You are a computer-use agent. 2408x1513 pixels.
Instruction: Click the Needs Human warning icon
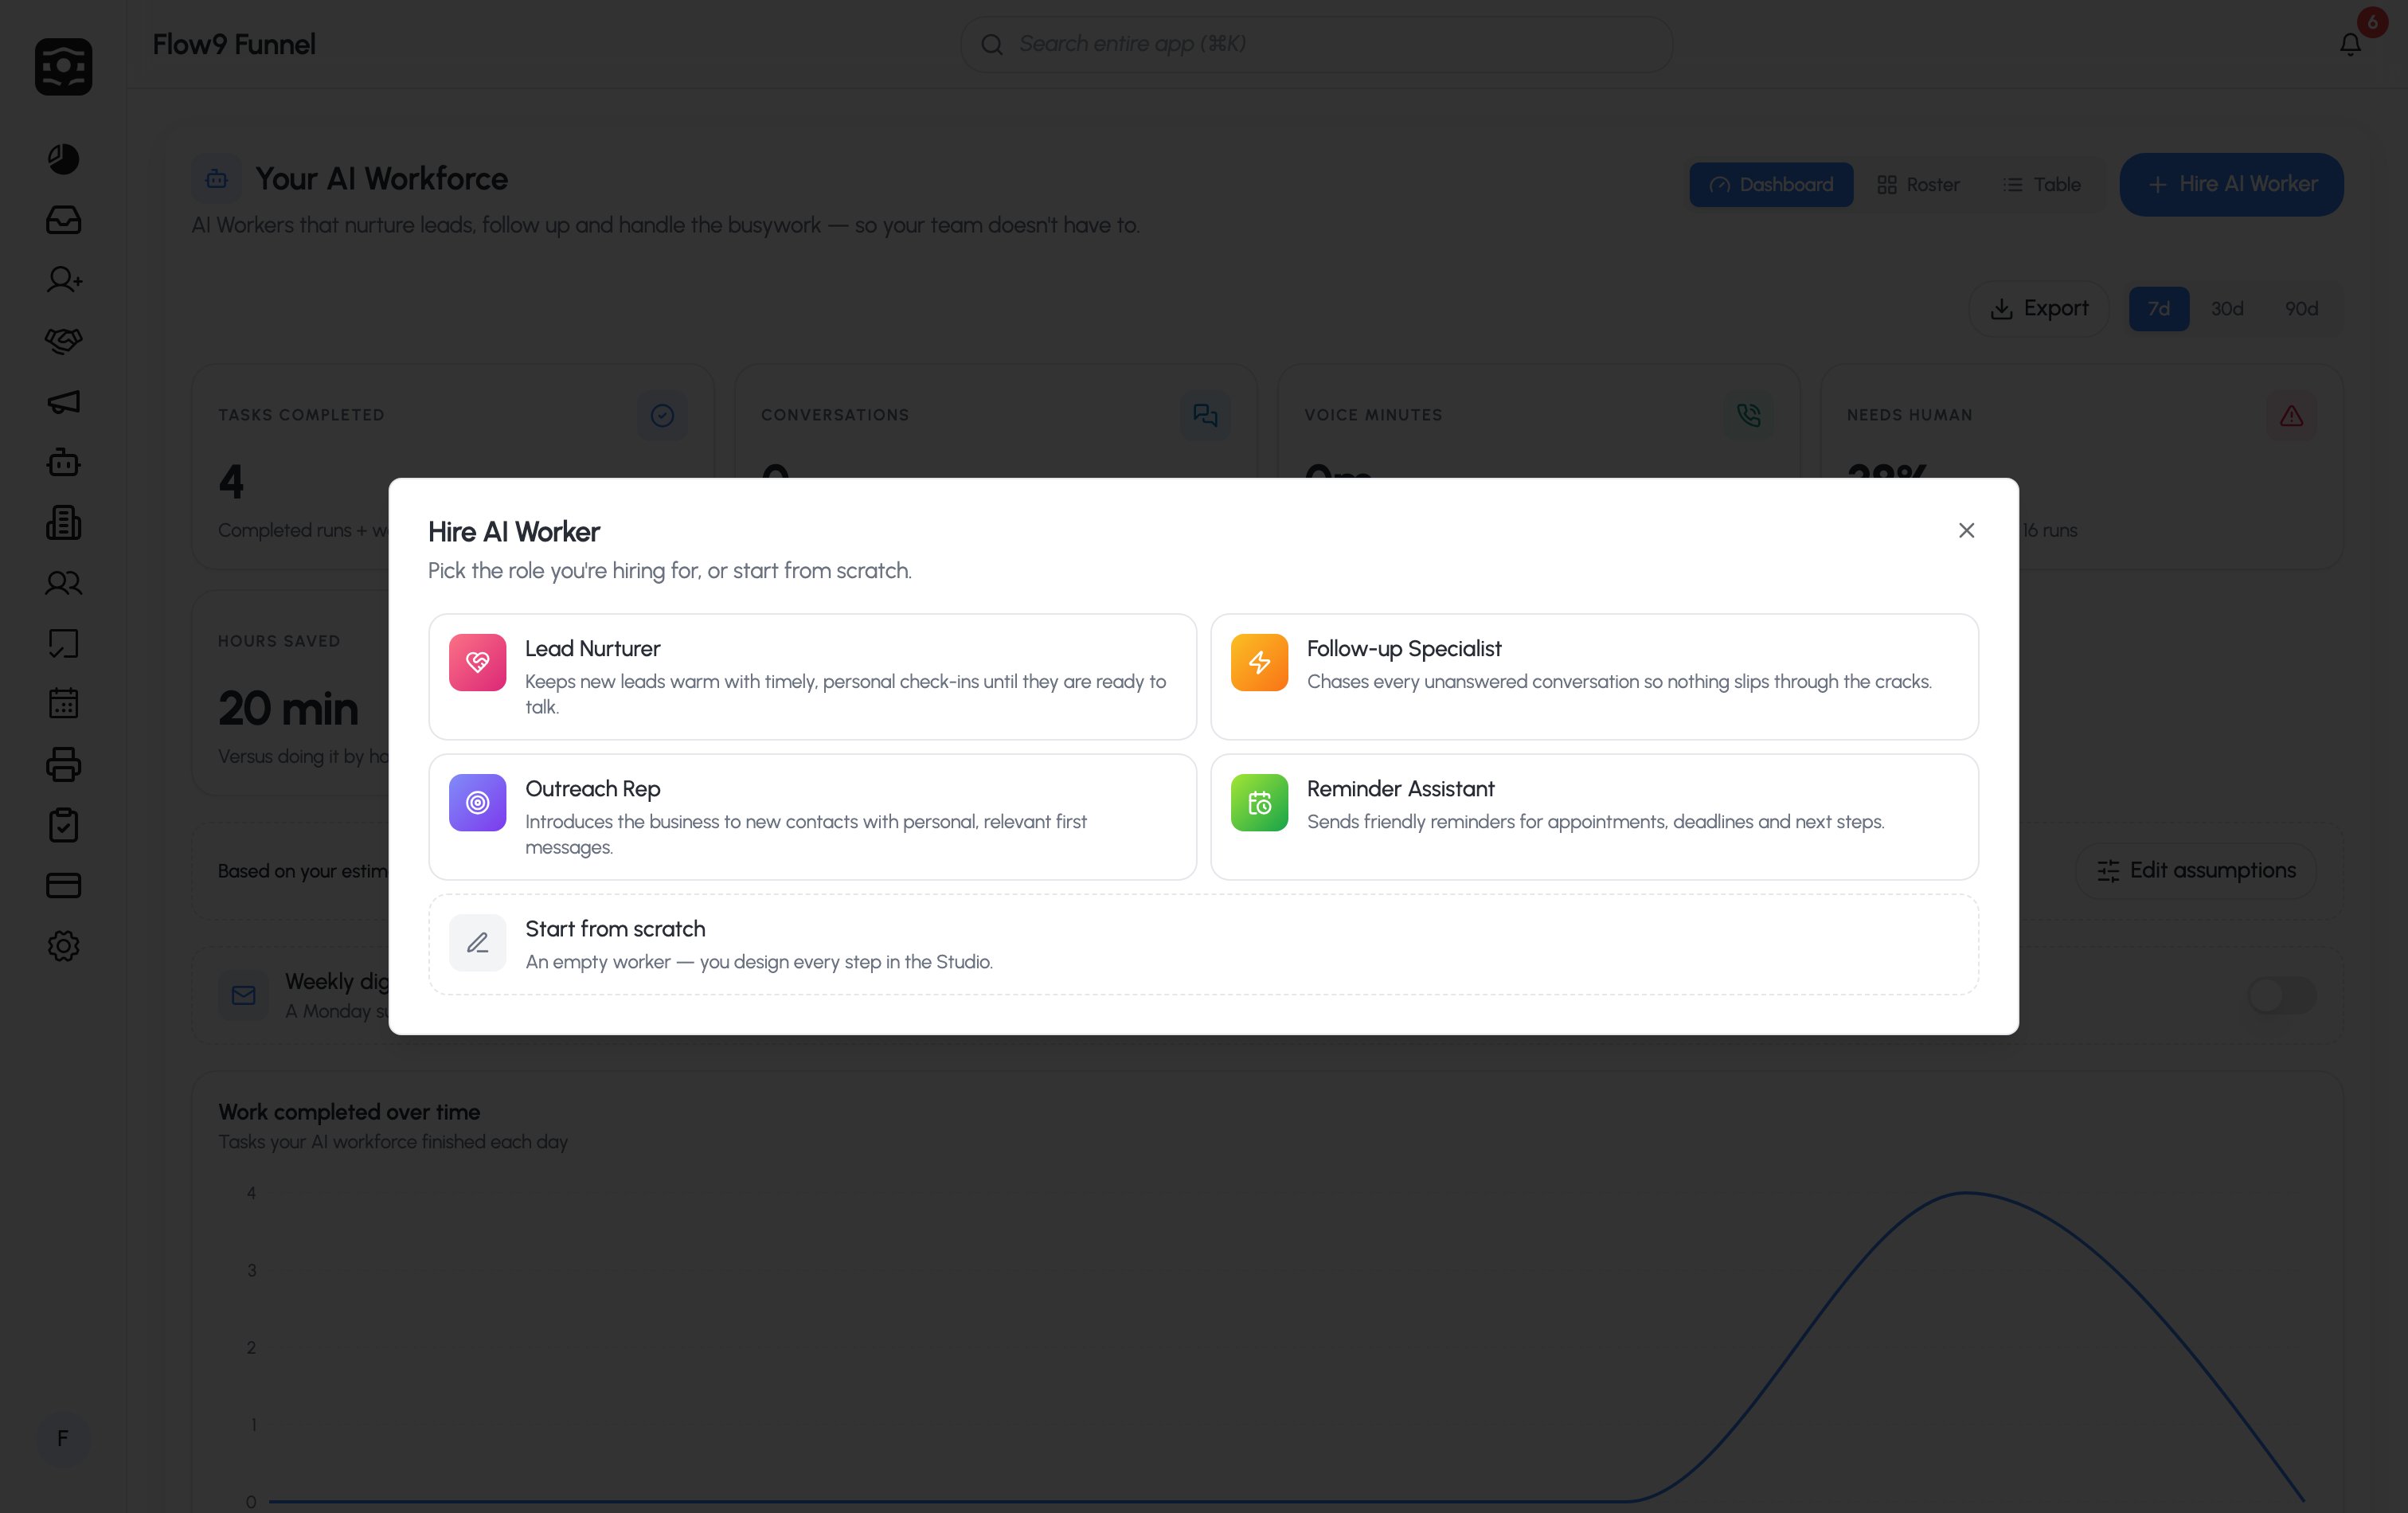pos(2291,415)
